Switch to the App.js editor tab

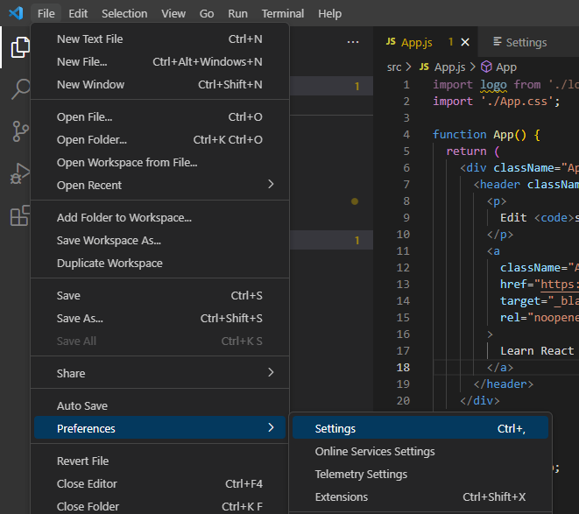pos(426,42)
